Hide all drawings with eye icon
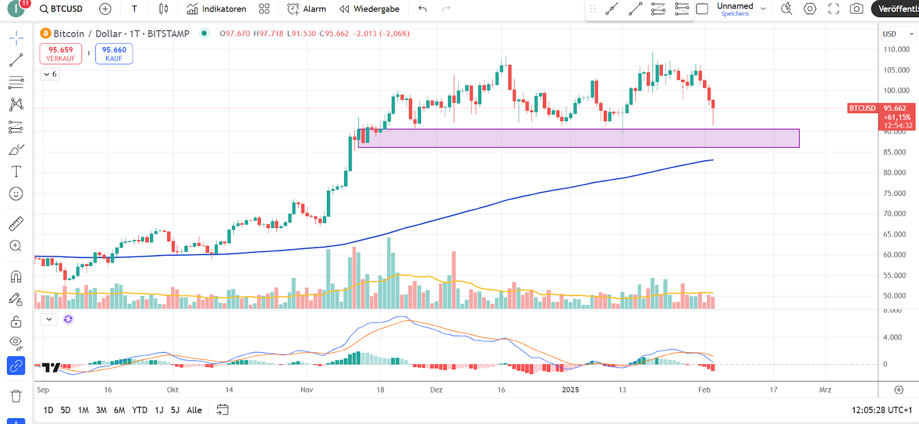Image resolution: width=919 pixels, height=424 pixels. coord(16,343)
